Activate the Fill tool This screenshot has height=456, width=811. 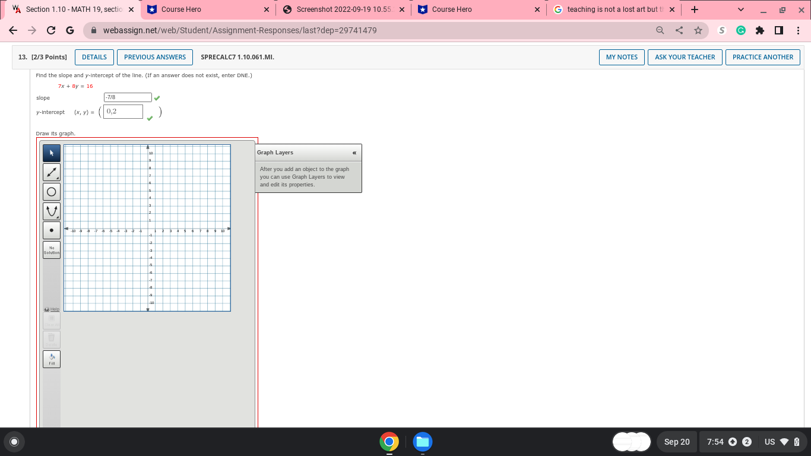pos(51,359)
